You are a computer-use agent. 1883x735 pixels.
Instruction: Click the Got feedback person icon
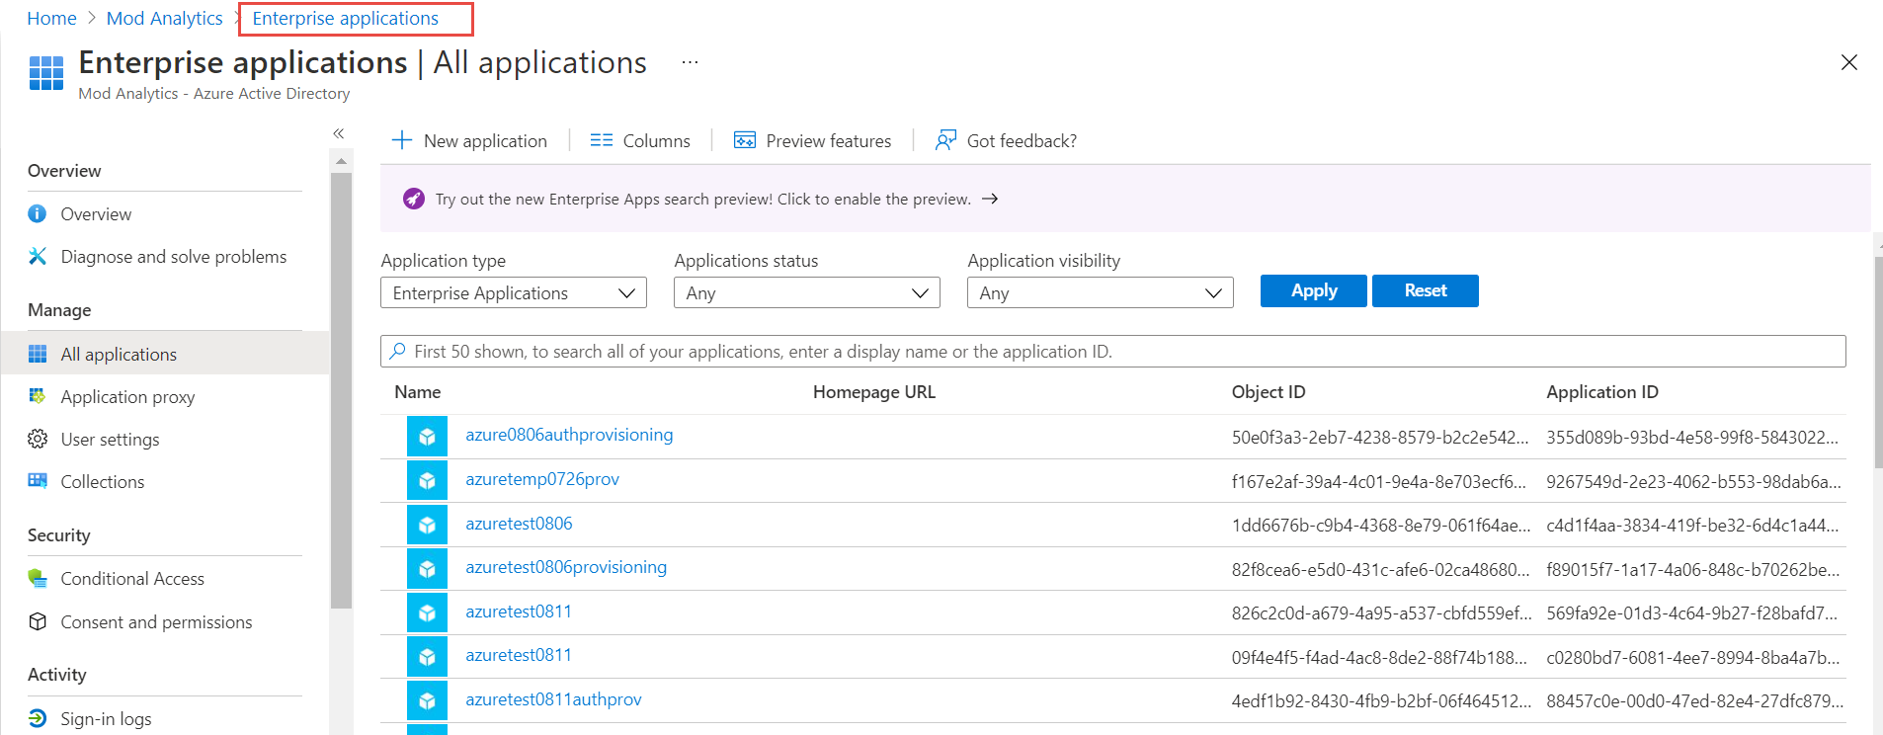[x=945, y=140]
